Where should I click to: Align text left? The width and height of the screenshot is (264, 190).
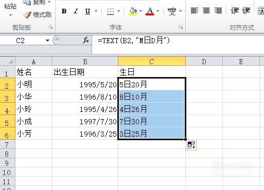(195, 11)
